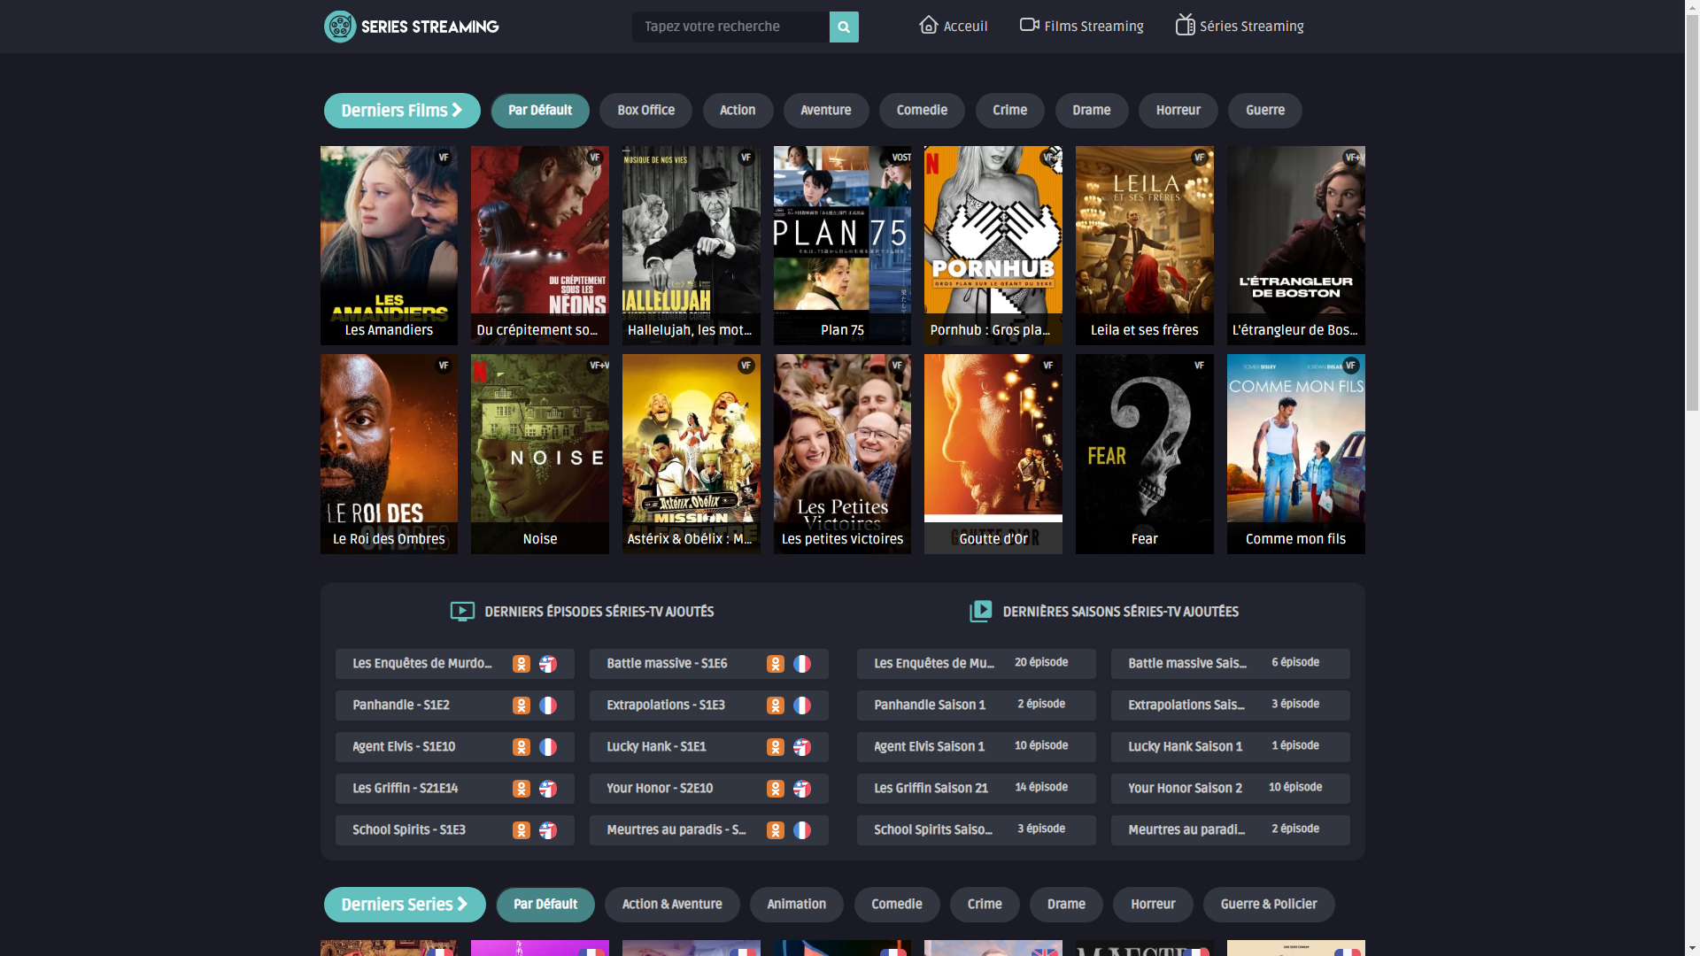Image resolution: width=1700 pixels, height=956 pixels.
Task: Click the search input field
Action: [730, 27]
